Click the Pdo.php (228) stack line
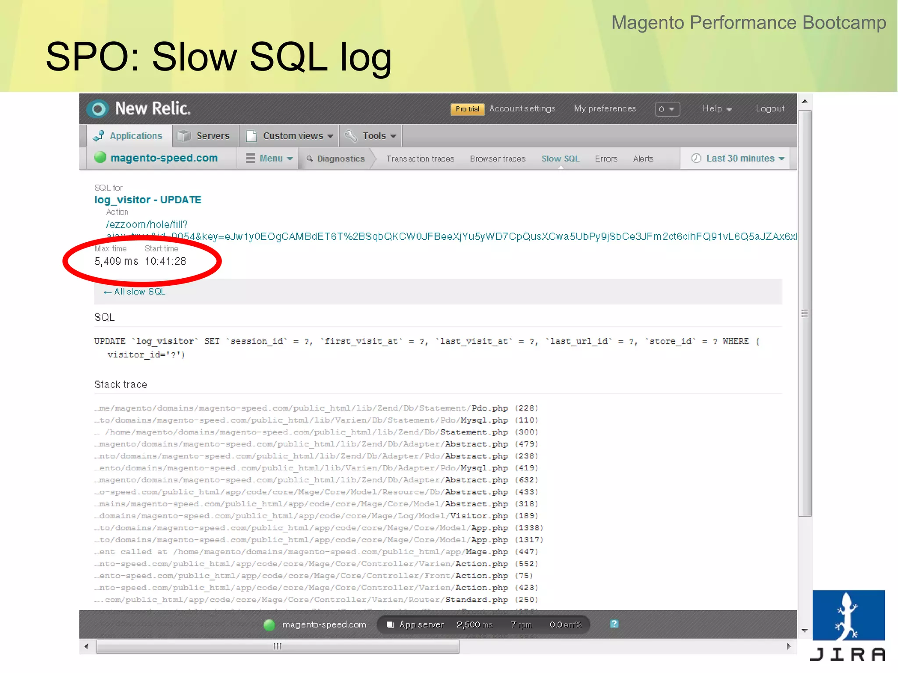 (316, 408)
